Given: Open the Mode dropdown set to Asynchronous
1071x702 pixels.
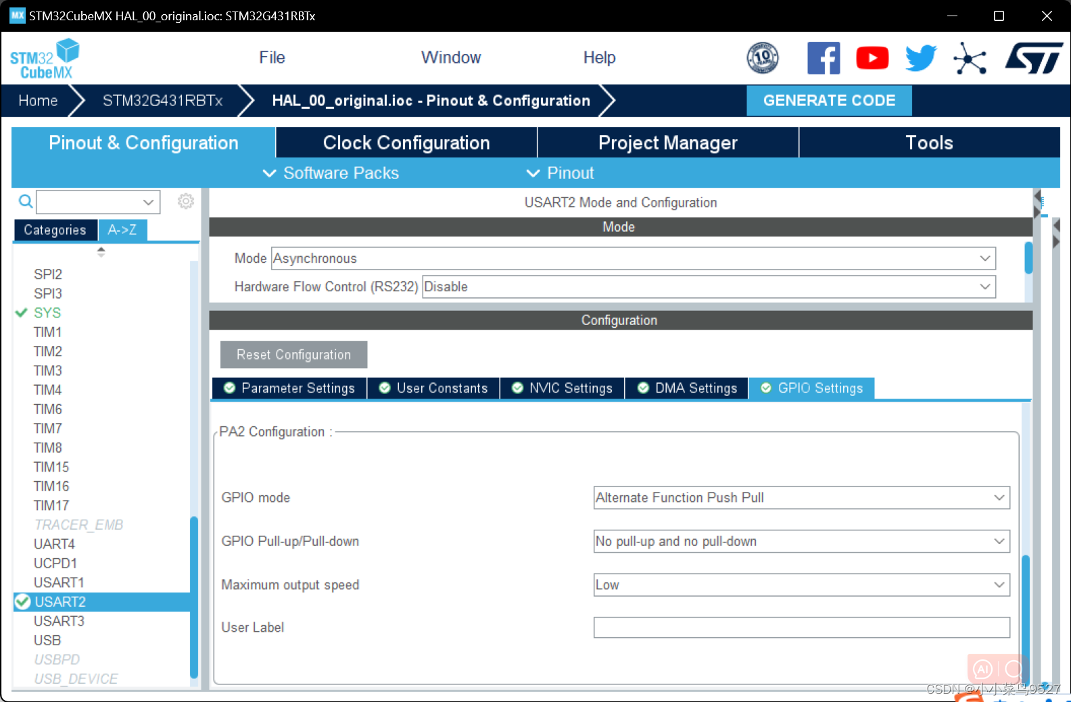Looking at the screenshot, I should click(x=634, y=258).
